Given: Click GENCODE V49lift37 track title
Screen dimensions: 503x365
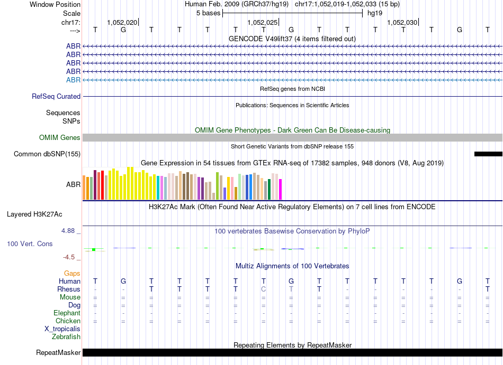Looking at the screenshot, I should coord(292,39).
